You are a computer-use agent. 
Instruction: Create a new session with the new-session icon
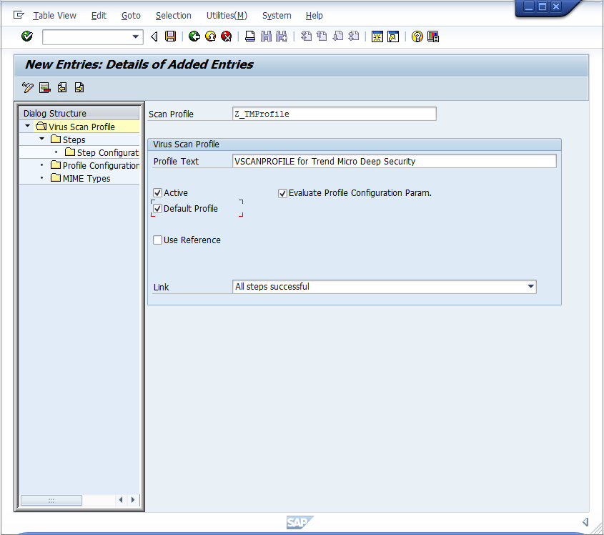377,36
